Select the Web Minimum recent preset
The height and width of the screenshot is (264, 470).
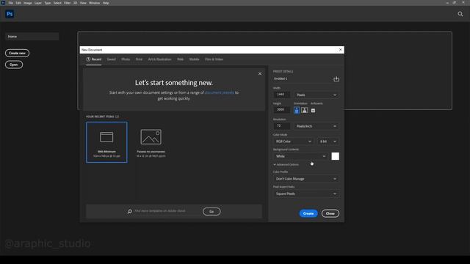pyautogui.click(x=106, y=142)
